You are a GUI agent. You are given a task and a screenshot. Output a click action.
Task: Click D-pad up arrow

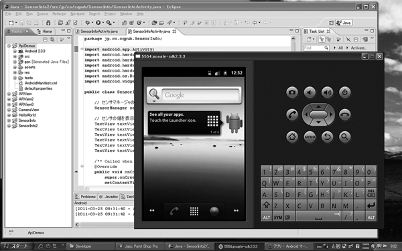pyautogui.click(x=318, y=106)
